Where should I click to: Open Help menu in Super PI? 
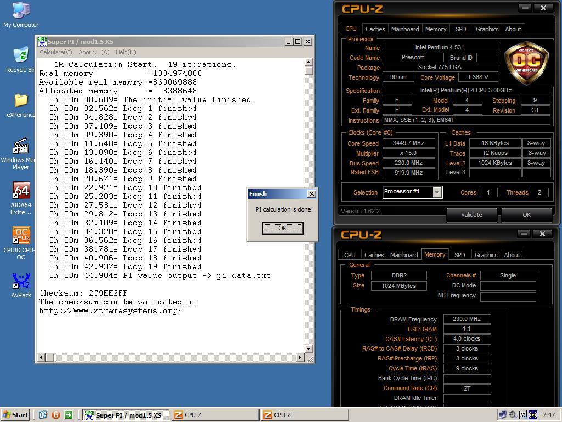pyautogui.click(x=126, y=52)
